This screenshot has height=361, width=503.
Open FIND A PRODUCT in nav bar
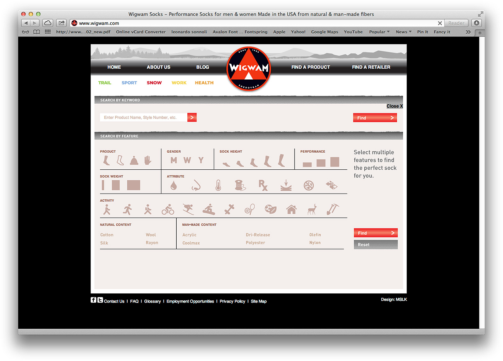[x=311, y=67]
